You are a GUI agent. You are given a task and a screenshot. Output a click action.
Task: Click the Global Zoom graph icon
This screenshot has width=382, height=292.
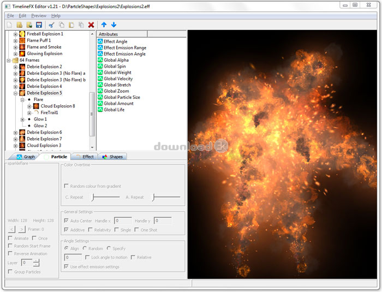coord(100,91)
